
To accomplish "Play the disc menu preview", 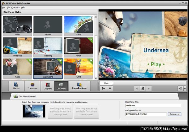I will pyautogui.click(x=103, y=89).
